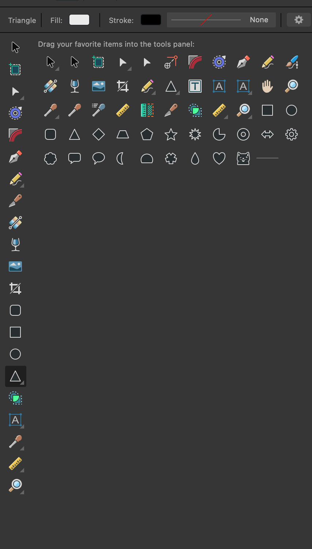Select the Cat shape tool
Viewport: 312px width, 549px height.
click(x=243, y=158)
